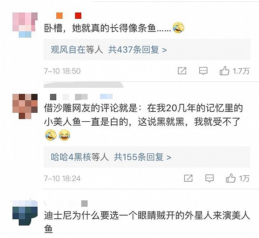Image resolution: width=259 pixels, height=238 pixels.
Task: Tap the reply bubble icon on the 18:50 comment
Action: click(x=203, y=71)
